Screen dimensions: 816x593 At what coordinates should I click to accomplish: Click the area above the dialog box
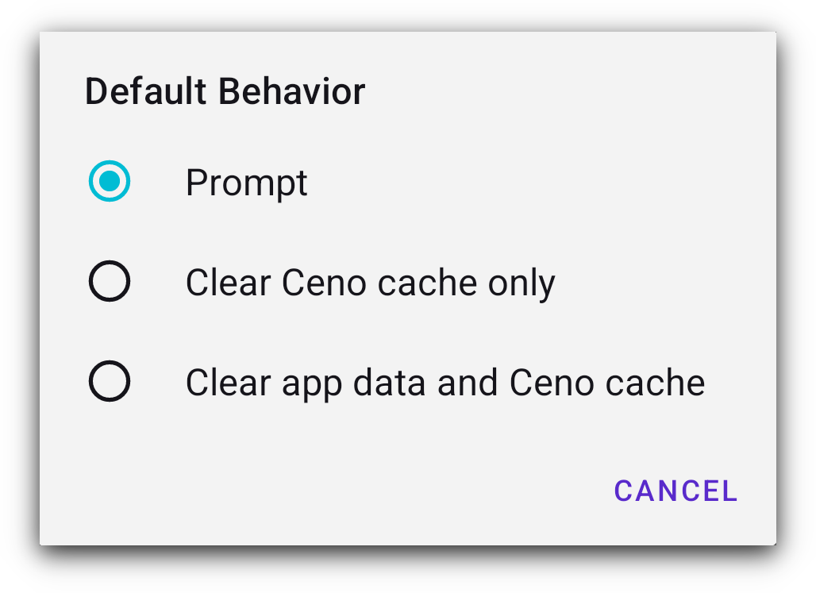[408, 16]
